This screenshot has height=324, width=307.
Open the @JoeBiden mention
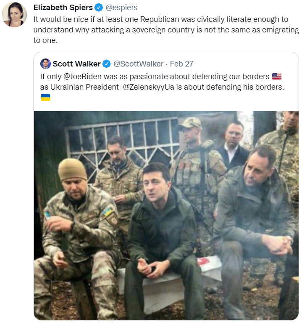tap(82, 77)
